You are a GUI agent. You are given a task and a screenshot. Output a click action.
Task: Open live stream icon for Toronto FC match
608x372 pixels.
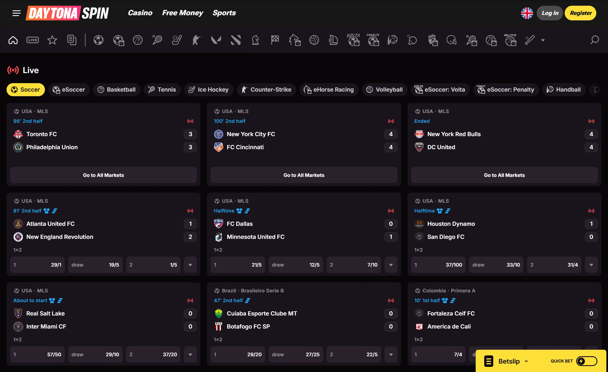(190, 121)
